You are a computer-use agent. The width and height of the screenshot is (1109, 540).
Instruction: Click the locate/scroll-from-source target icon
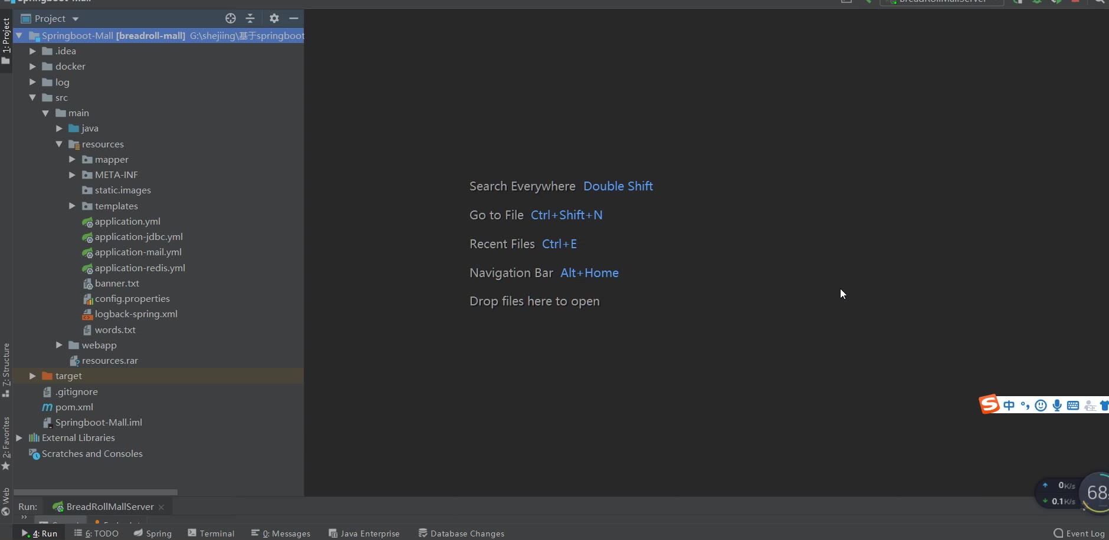[x=231, y=18]
